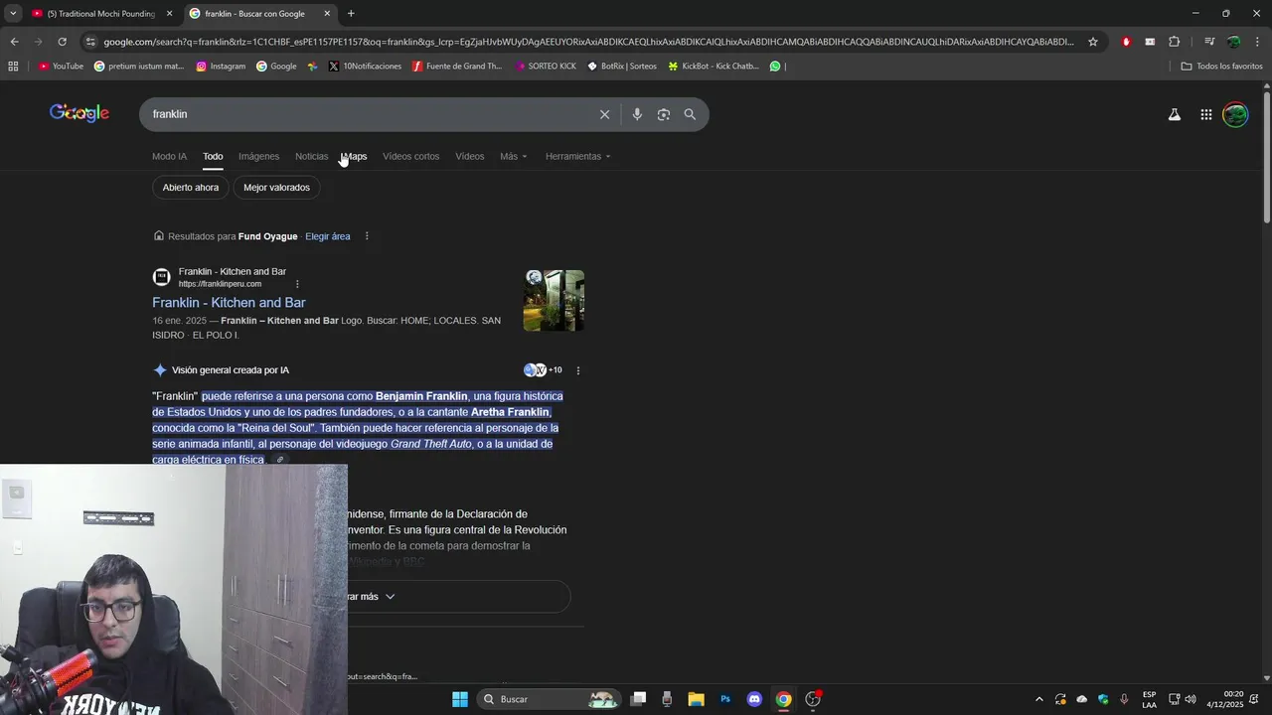Open the AI overview options menu
The height and width of the screenshot is (715, 1272).
click(578, 370)
